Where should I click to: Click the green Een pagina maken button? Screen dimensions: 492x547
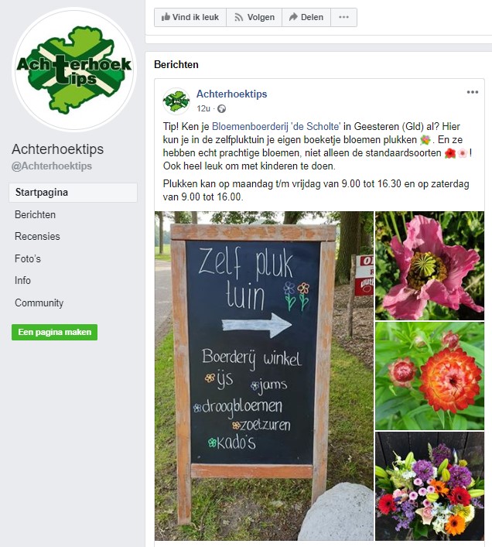[54, 332]
